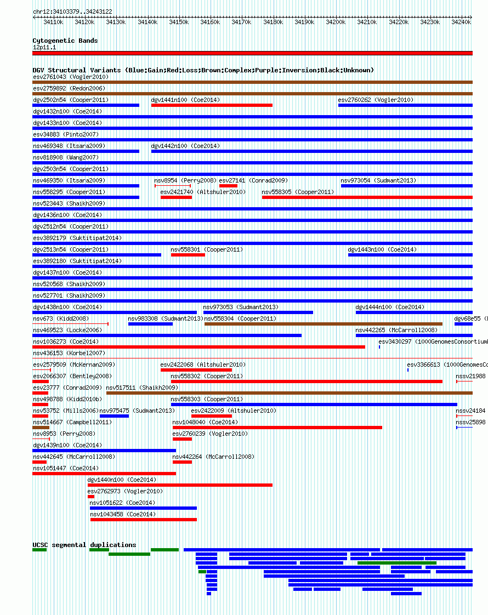Screen dimensions: 488x615
Task: Click nsv442265 (McCarroll2008) label
Action: 396,331
